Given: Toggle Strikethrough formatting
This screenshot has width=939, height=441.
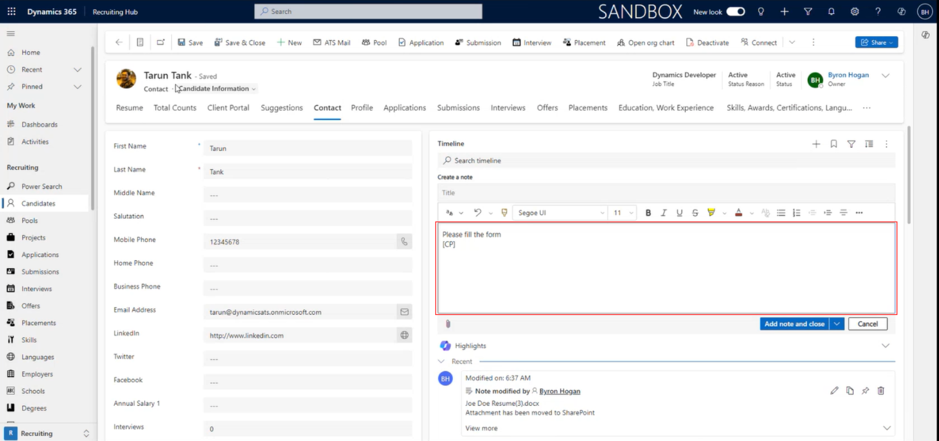Looking at the screenshot, I should click(695, 212).
